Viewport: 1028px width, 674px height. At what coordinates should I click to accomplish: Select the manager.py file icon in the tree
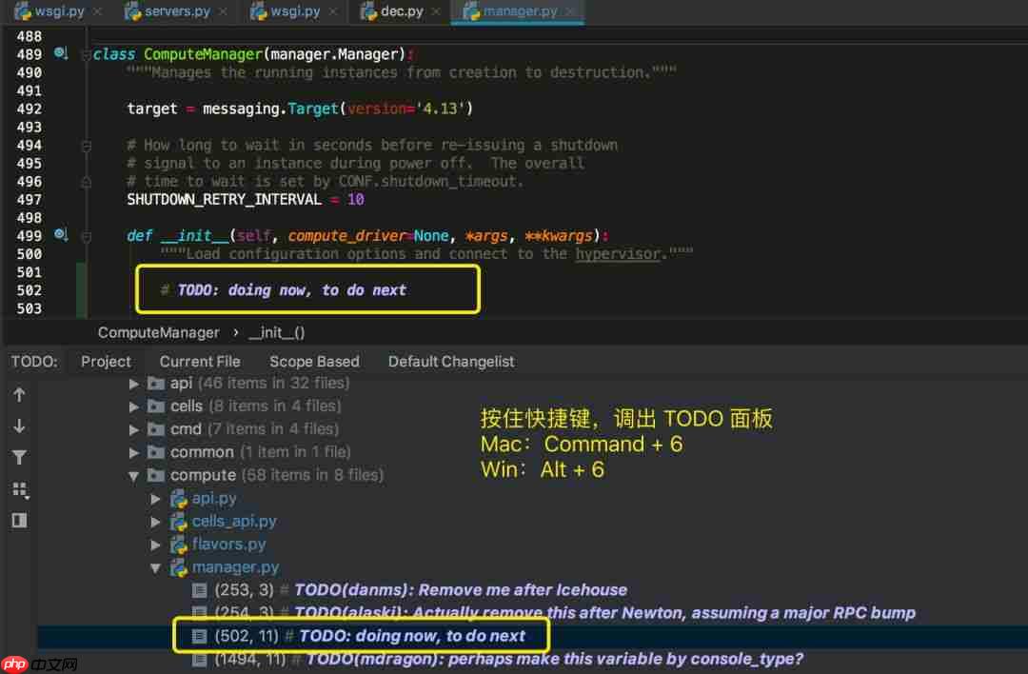pos(179,566)
